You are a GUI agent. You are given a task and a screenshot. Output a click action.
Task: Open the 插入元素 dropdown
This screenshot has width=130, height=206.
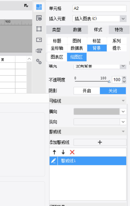(x=123, y=19)
